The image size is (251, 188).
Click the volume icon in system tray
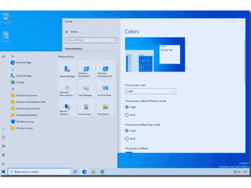[x=239, y=172]
